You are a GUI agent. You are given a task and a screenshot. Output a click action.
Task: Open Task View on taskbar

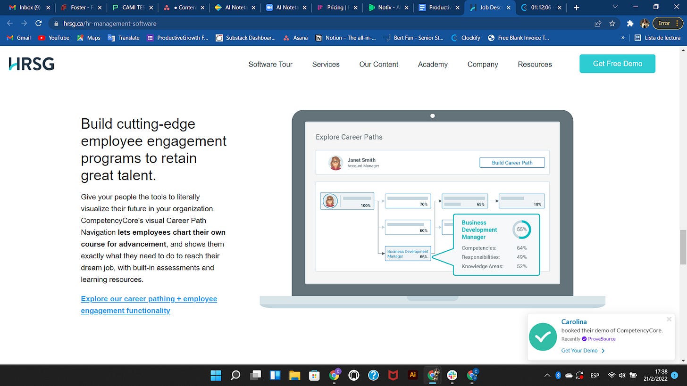tap(255, 375)
